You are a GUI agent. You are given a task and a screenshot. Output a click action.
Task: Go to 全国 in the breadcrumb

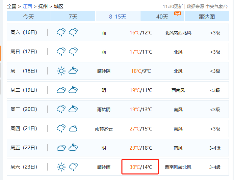[x=11, y=6]
